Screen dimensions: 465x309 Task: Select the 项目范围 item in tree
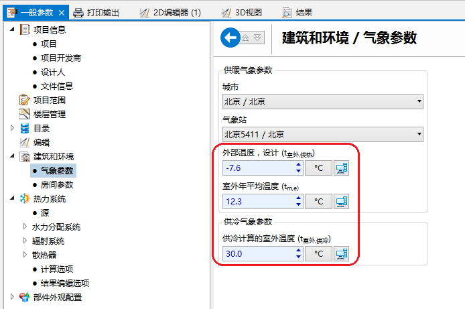tap(50, 100)
